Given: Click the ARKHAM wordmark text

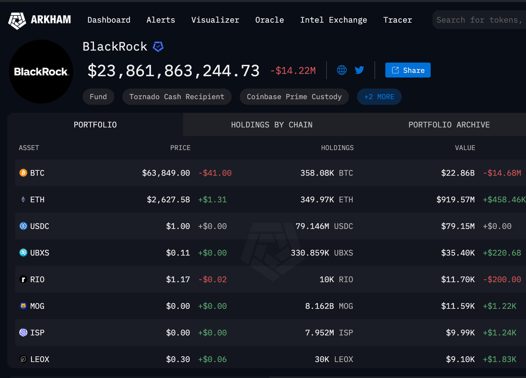Looking at the screenshot, I should [x=51, y=20].
